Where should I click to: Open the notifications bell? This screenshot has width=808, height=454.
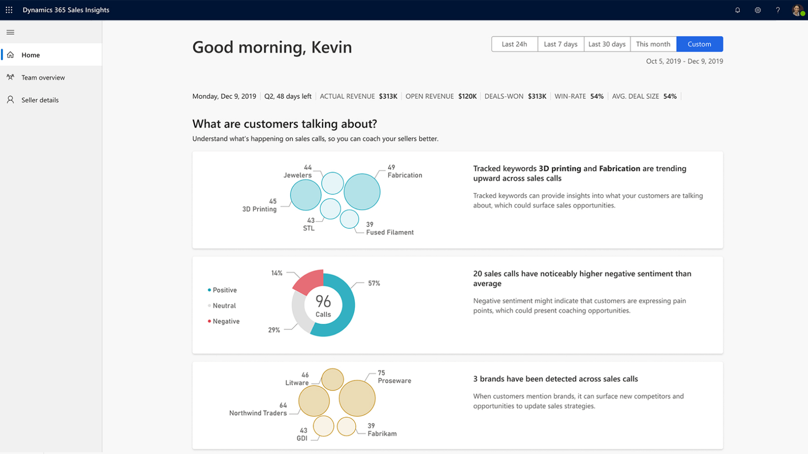(x=737, y=10)
